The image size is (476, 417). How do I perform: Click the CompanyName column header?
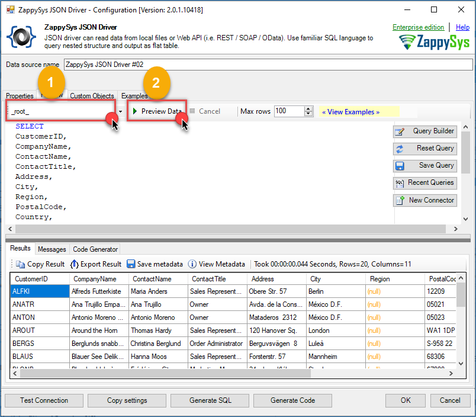tap(99, 279)
